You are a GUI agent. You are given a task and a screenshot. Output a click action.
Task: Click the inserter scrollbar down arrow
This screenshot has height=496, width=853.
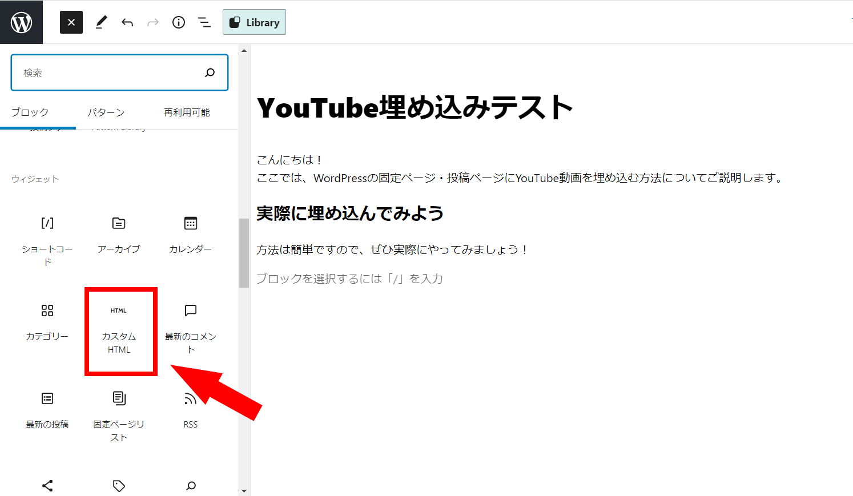(244, 490)
